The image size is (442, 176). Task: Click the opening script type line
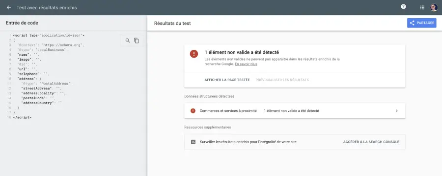(49, 35)
